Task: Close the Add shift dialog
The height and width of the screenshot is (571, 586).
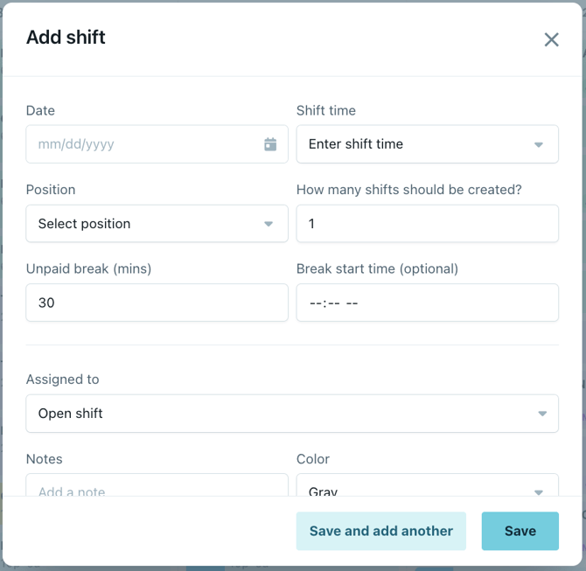Action: coord(551,39)
